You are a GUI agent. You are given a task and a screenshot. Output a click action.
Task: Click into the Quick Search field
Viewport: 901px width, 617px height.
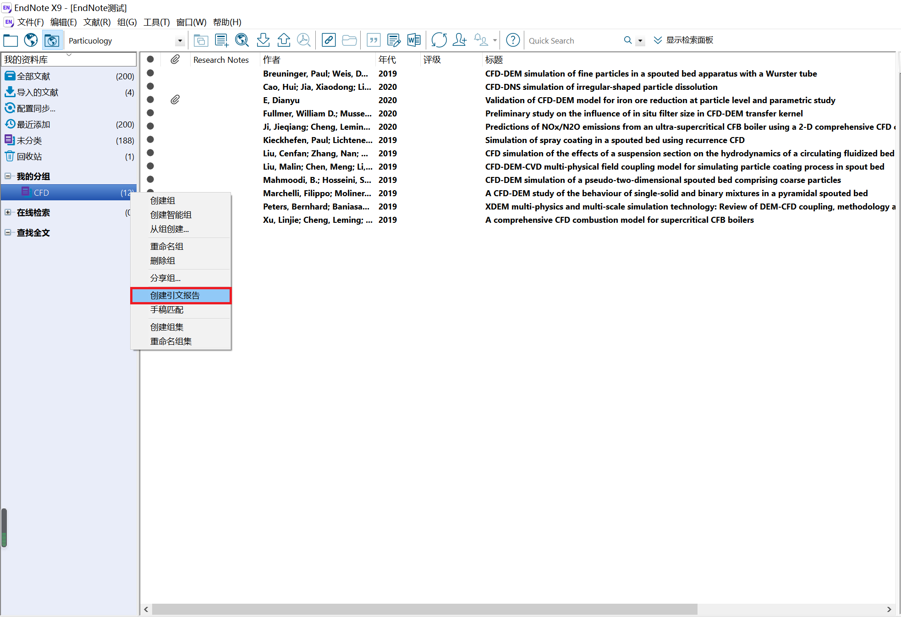pyautogui.click(x=574, y=41)
